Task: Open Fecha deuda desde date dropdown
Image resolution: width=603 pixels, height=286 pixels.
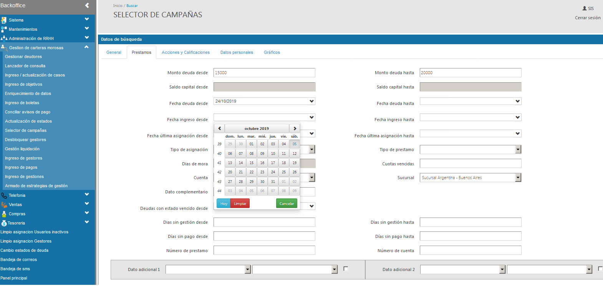Action: coord(311,101)
